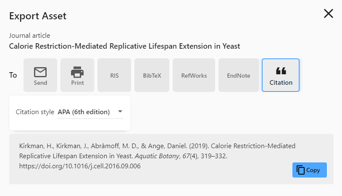Image resolution: width=342 pixels, height=196 pixels.
Task: Click the Journal article type label
Action: pos(29,36)
